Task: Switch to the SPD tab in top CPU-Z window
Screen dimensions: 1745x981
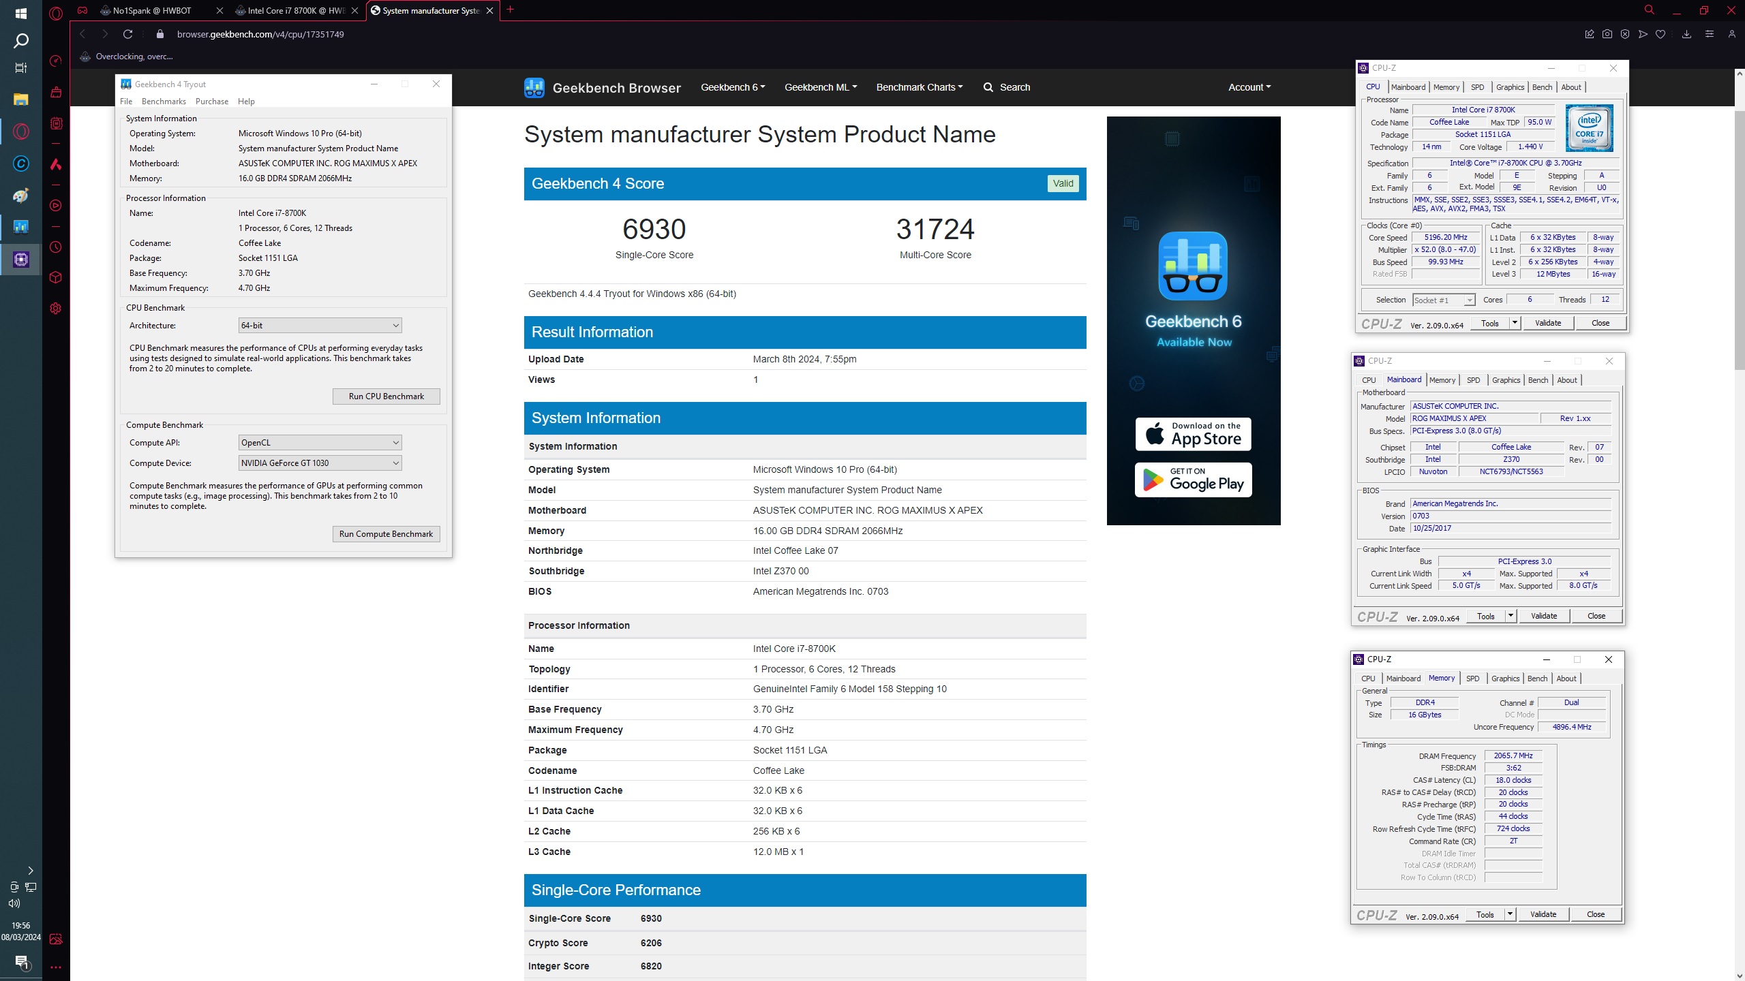Action: click(x=1477, y=87)
